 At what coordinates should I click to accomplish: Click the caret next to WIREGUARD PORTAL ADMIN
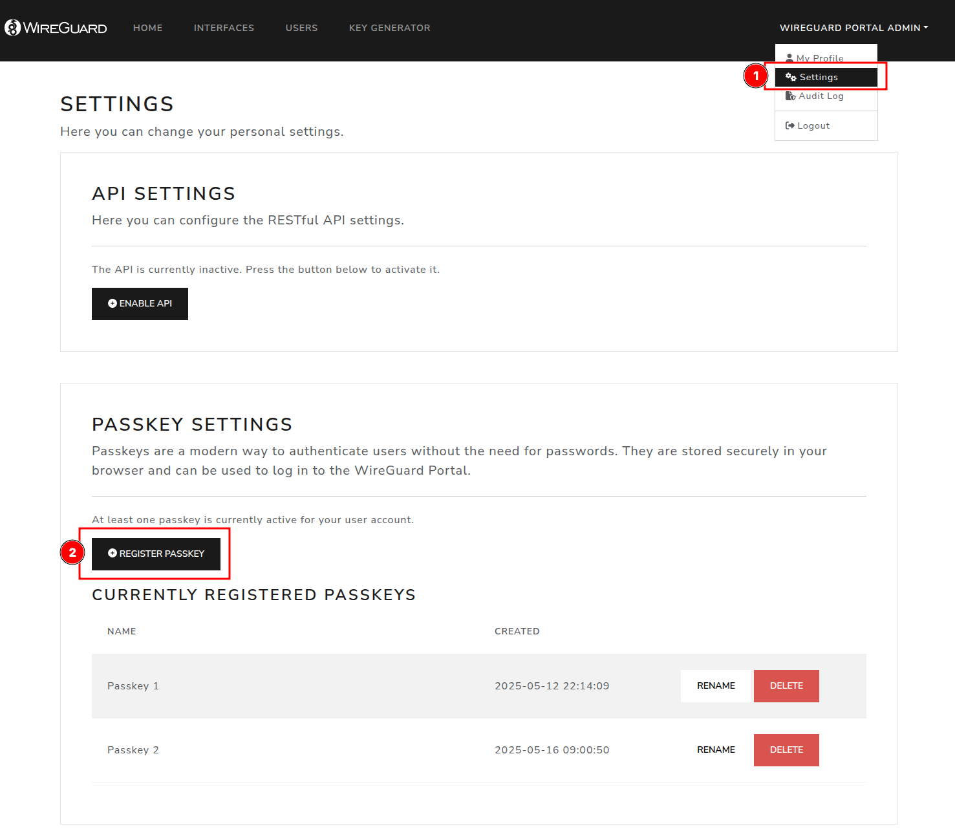coord(925,28)
